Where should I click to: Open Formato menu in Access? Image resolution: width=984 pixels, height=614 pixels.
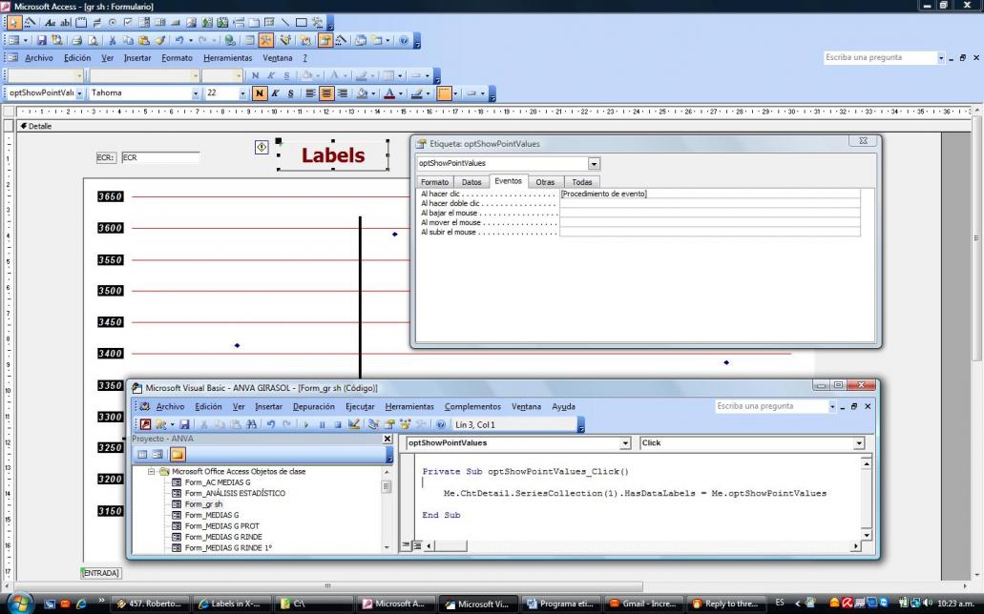tap(177, 58)
